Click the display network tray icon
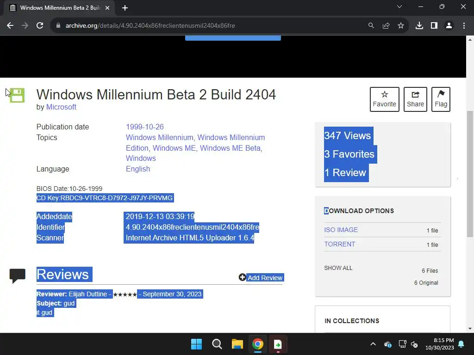This screenshot has width=474, height=355. 402,344
